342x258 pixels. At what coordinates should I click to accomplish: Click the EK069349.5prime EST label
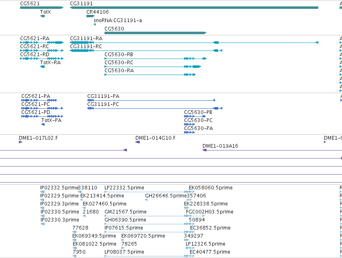94,236
